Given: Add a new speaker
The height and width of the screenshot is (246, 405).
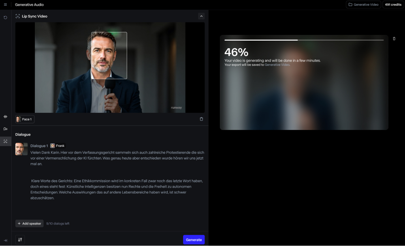Looking at the screenshot, I should [29, 223].
